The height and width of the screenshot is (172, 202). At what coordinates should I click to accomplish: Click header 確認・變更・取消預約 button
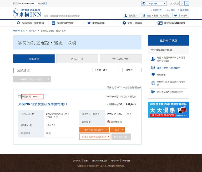(x=156, y=15)
